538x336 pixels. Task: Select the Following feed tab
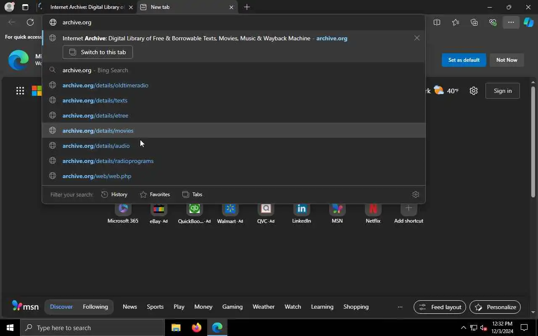(95, 307)
